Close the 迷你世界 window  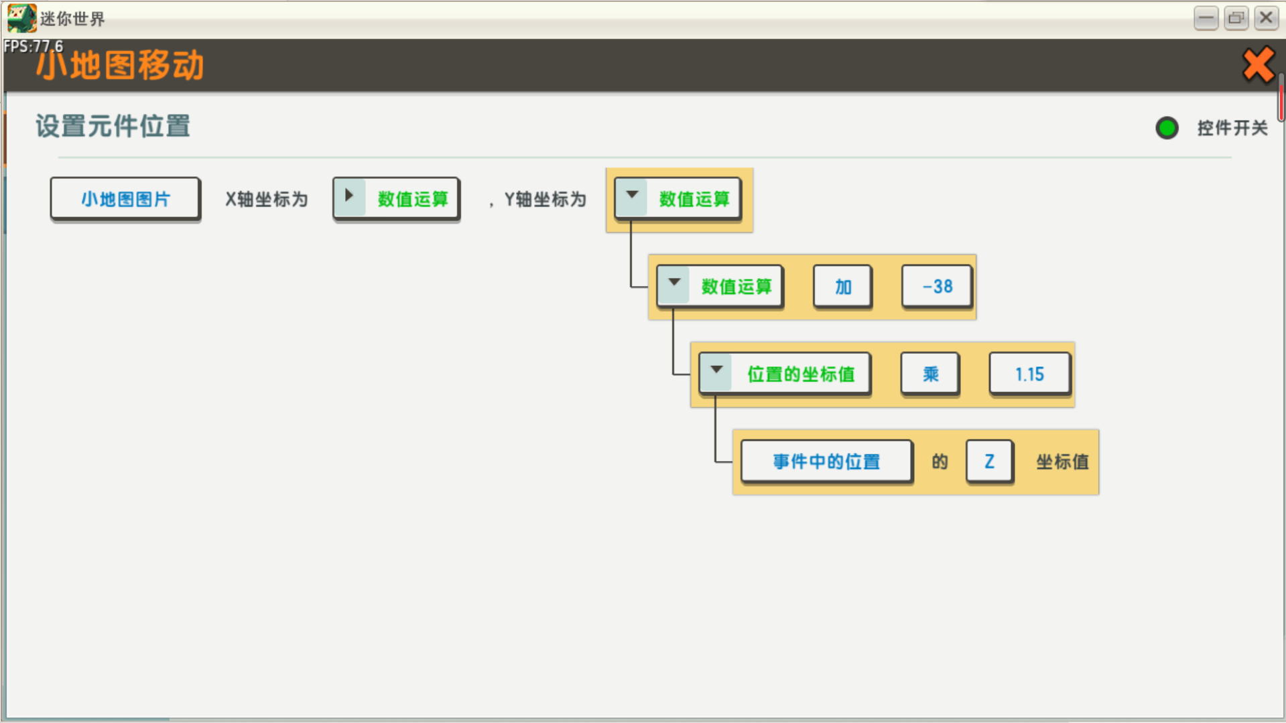[1266, 18]
